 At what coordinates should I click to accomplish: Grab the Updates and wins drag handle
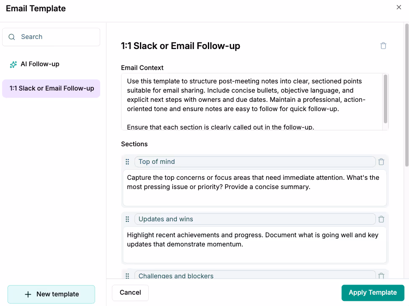[127, 219]
